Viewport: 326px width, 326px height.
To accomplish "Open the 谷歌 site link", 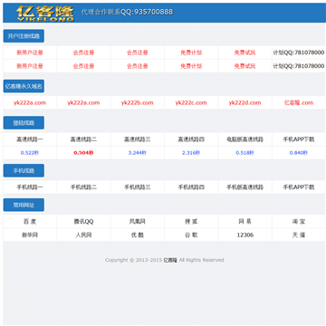I will click(191, 235).
